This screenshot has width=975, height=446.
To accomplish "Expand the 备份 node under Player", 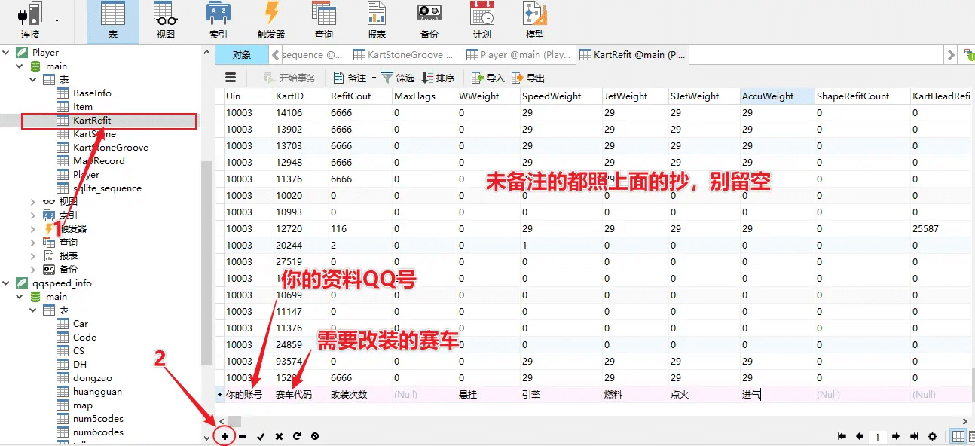I will point(33,270).
